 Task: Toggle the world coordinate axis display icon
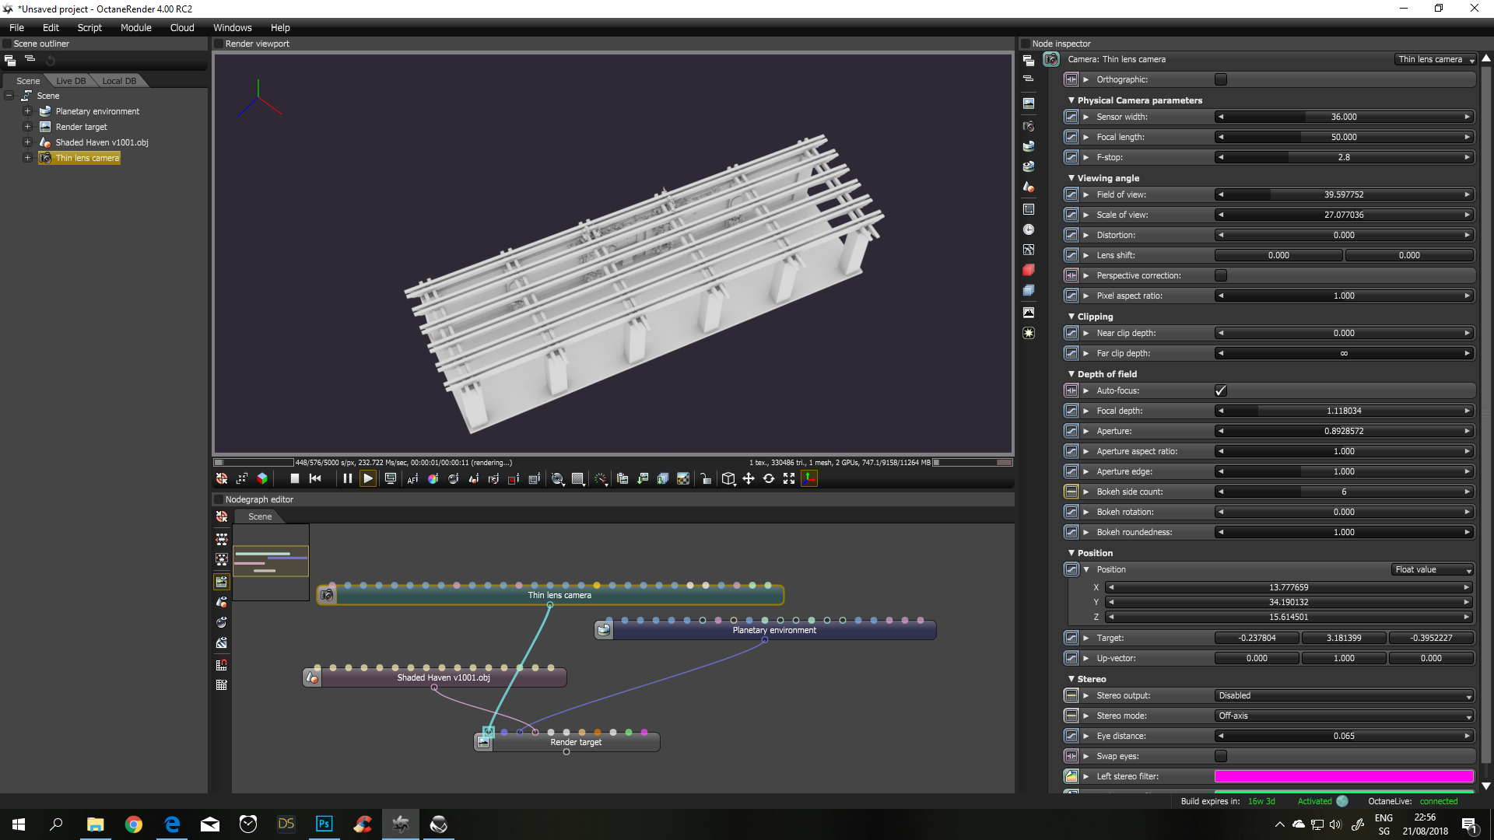809,479
